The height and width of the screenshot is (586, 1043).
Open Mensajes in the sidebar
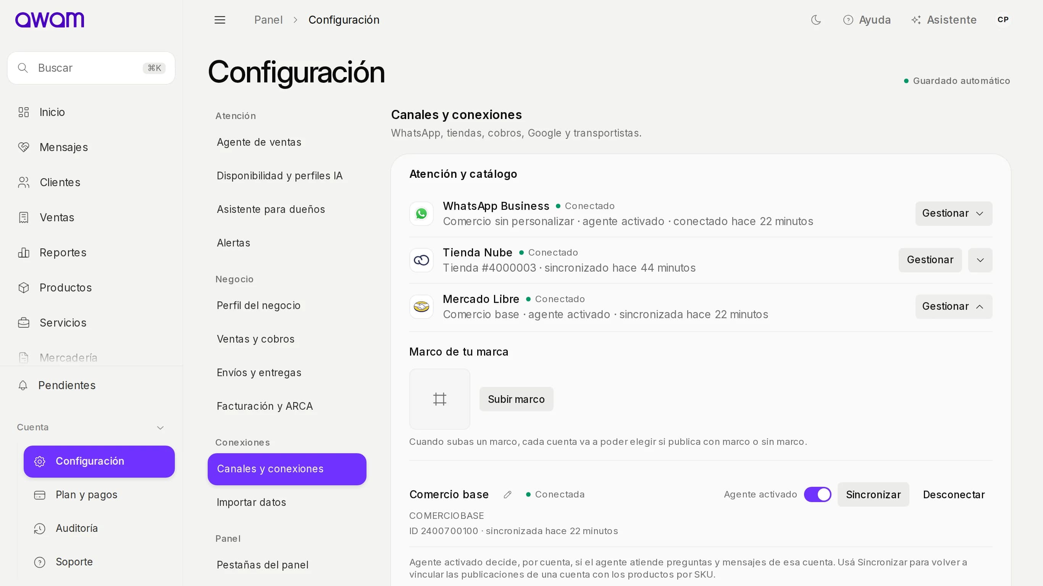pyautogui.click(x=92, y=147)
